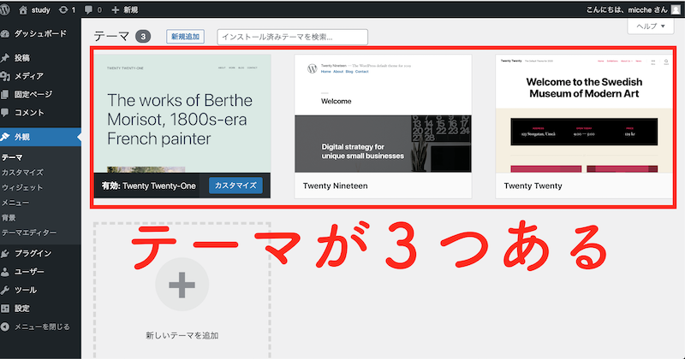The height and width of the screenshot is (359, 685).
Task: Focus the installed themes search field
Action: pos(292,37)
